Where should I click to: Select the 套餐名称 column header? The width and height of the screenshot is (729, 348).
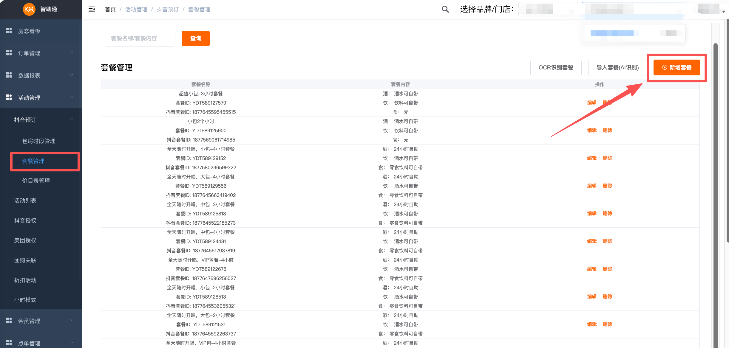[x=201, y=84]
